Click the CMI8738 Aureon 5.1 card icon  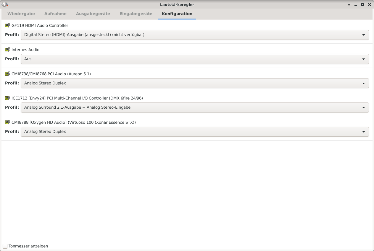[7, 74]
